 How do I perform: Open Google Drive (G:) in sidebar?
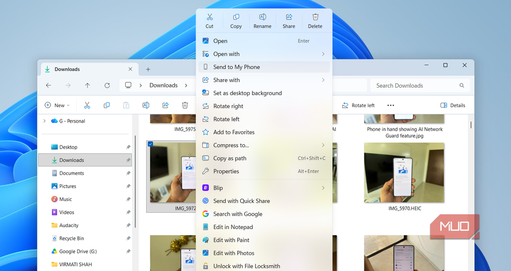85,251
